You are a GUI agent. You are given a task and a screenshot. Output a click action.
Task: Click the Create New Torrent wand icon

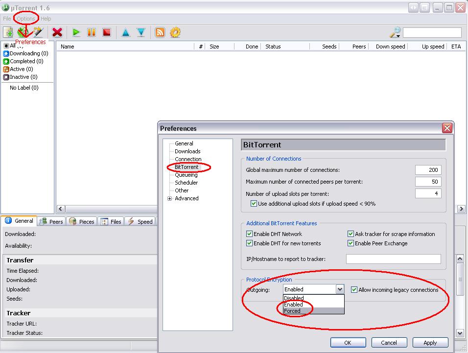coord(38,32)
